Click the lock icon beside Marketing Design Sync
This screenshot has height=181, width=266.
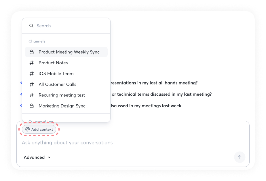pos(32,106)
